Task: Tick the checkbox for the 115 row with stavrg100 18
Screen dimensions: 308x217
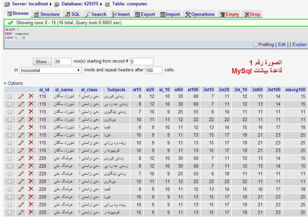Action: (x=10, y=128)
